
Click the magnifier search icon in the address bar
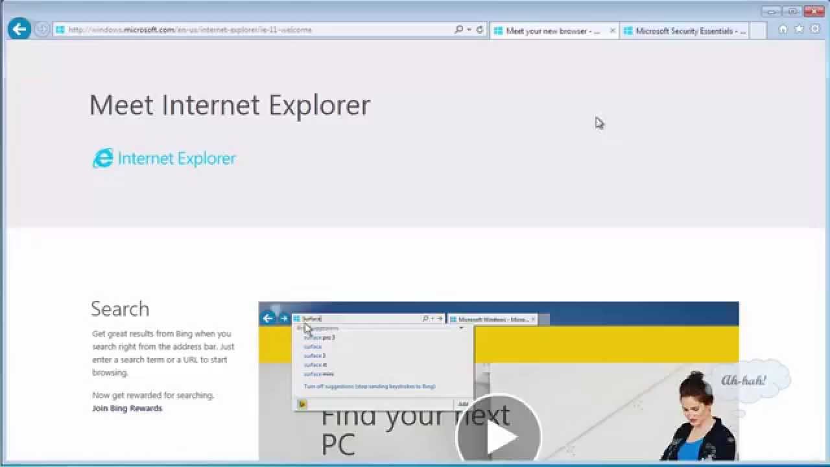tap(458, 30)
